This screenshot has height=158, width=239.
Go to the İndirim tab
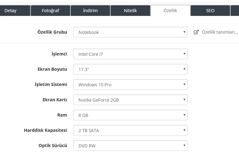90,11
